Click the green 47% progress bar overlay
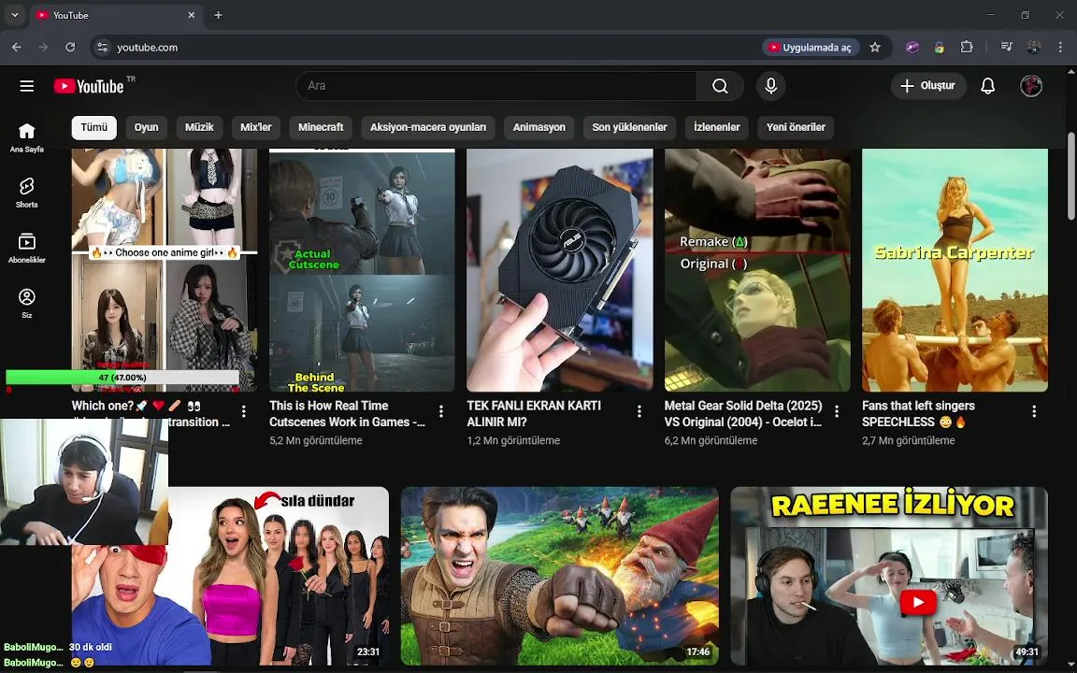1077x673 pixels. click(x=122, y=378)
